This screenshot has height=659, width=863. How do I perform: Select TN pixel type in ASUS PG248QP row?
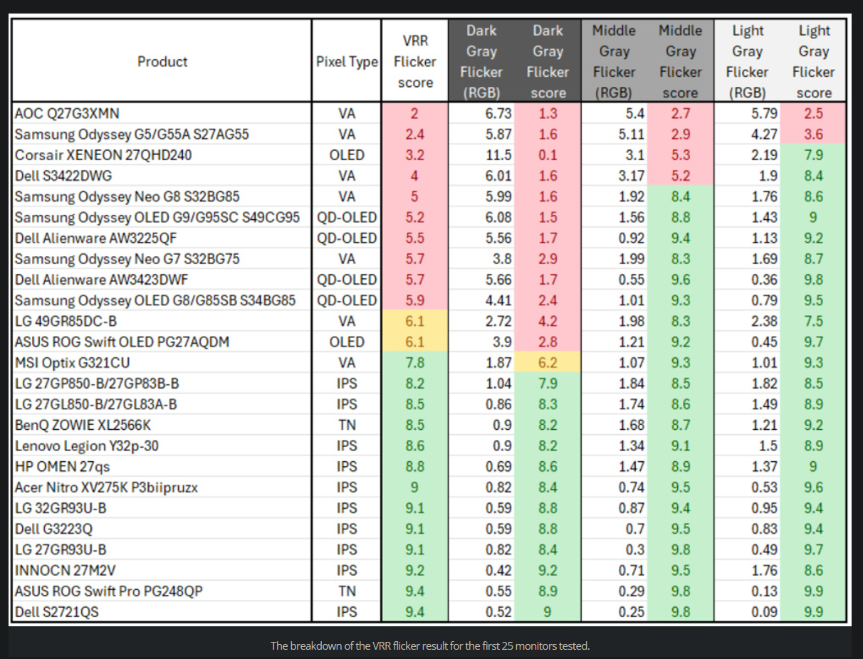click(x=347, y=591)
